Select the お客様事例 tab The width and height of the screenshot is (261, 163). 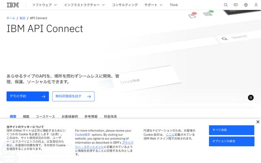pyautogui.click(x=70, y=117)
